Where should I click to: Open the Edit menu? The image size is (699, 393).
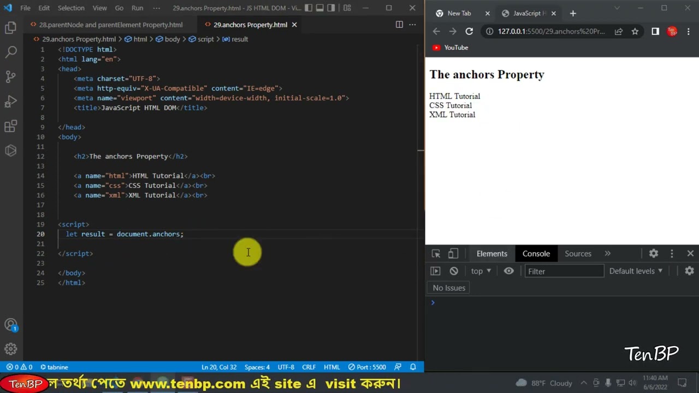point(44,8)
